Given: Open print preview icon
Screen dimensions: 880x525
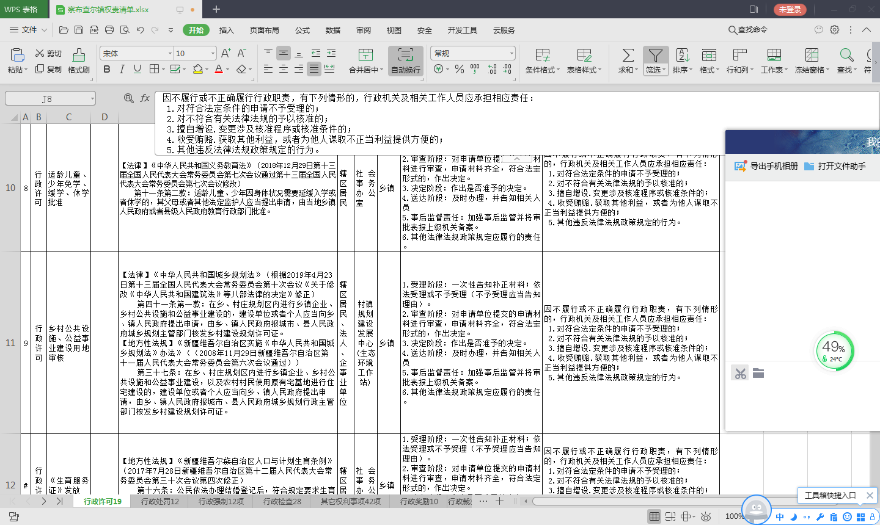Looking at the screenshot, I should click(x=125, y=30).
